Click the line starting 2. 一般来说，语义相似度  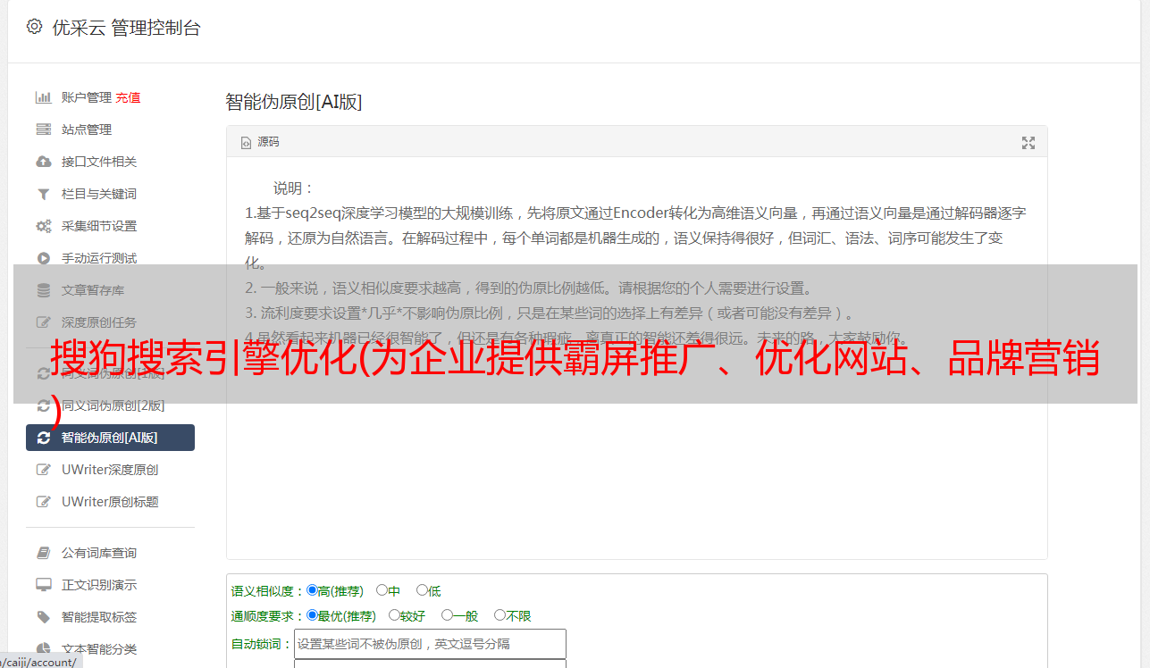[529, 288]
